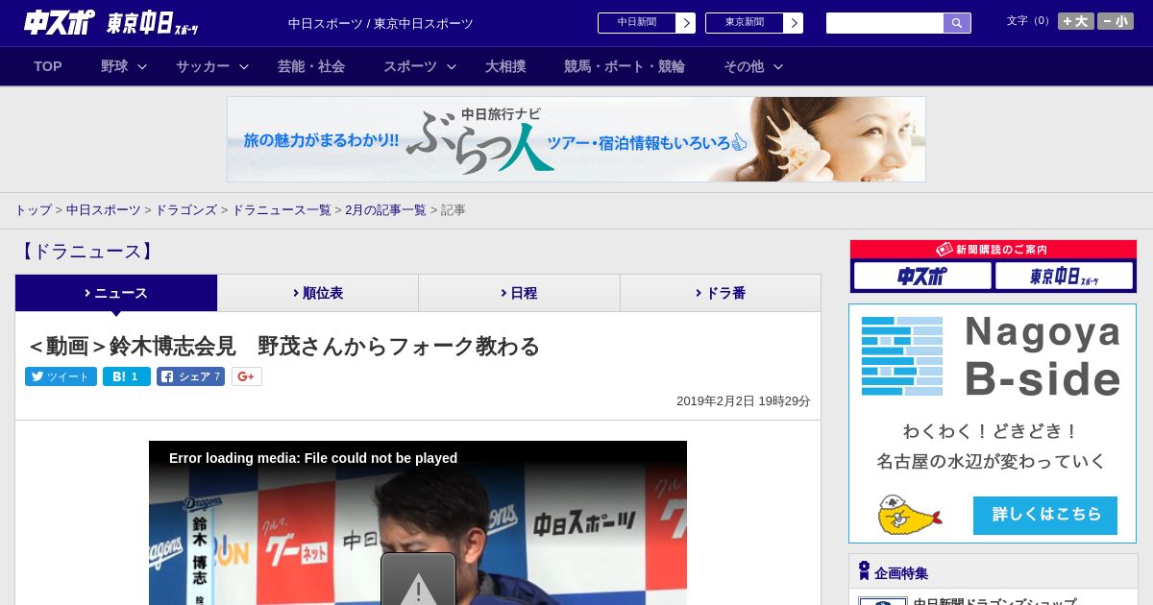Click the Hatena bookmark B! button
This screenshot has width=1153, height=605.
tap(127, 376)
